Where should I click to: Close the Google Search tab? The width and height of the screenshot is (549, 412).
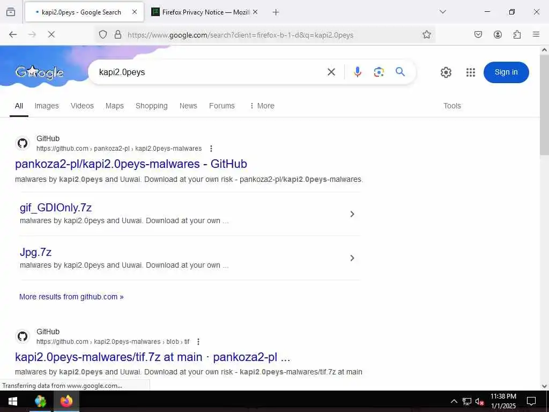[135, 12]
